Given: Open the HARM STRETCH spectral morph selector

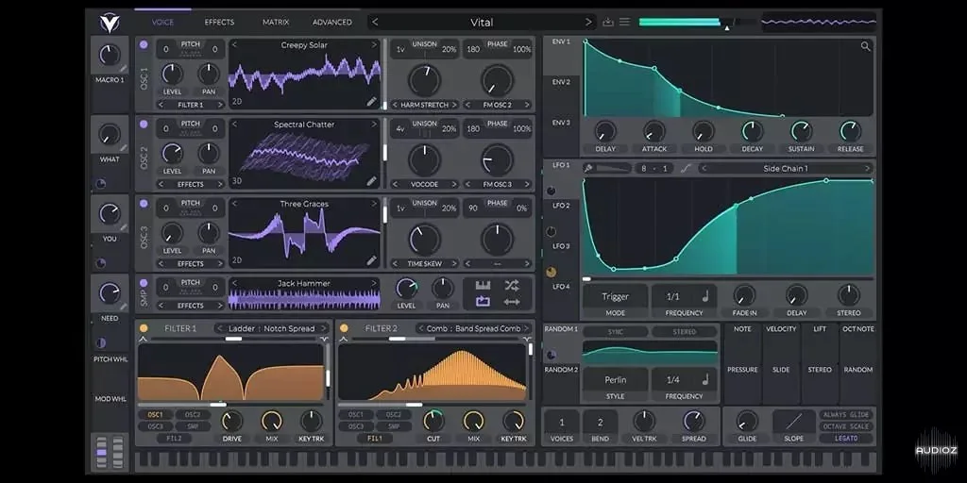Looking at the screenshot, I should pos(425,105).
